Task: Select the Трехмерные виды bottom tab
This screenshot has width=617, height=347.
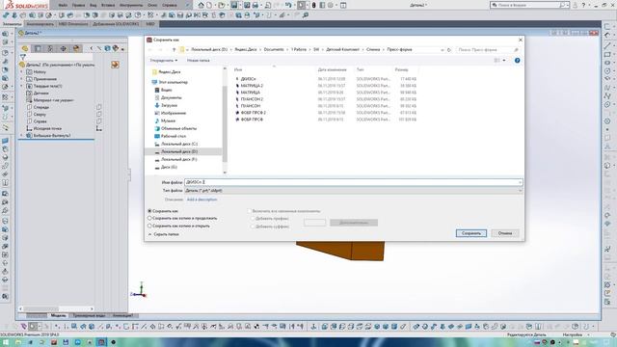Action: (90, 315)
